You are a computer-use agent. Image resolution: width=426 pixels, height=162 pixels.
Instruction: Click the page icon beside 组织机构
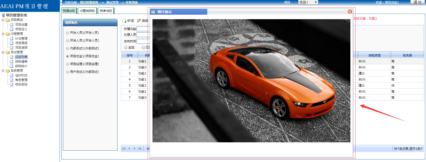[12, 75]
